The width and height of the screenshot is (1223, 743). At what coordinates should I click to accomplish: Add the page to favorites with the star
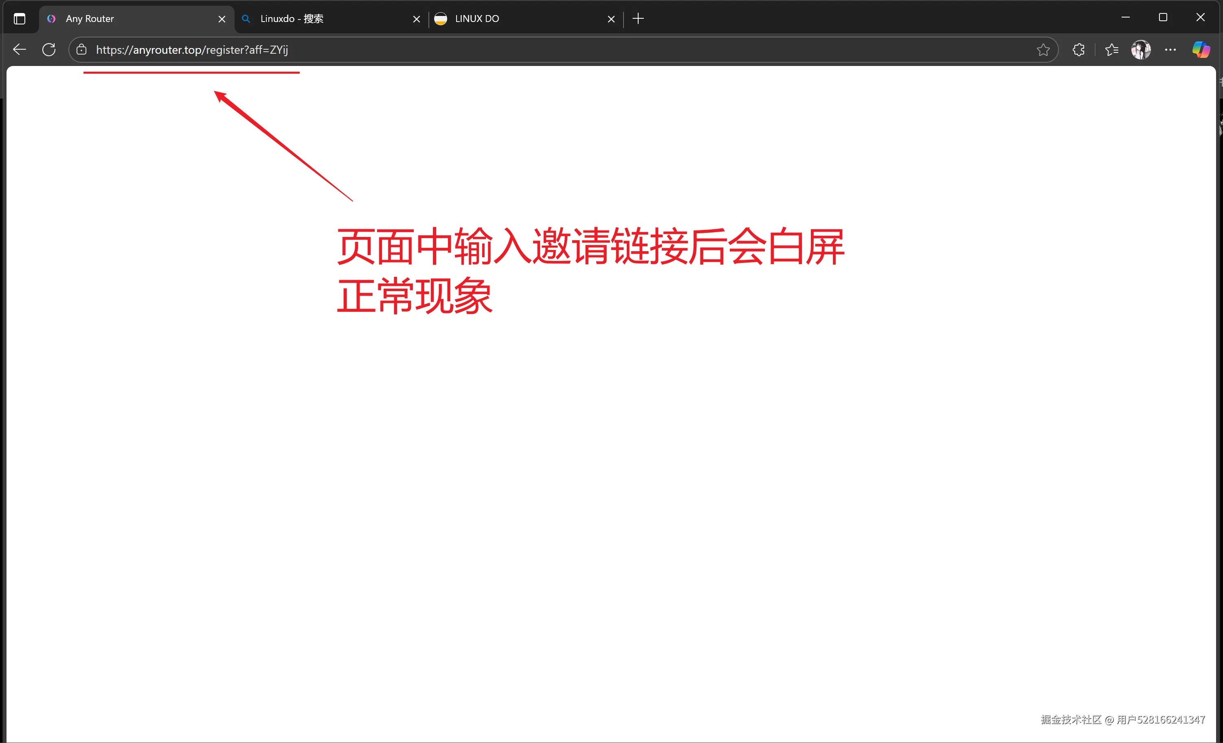coord(1043,50)
